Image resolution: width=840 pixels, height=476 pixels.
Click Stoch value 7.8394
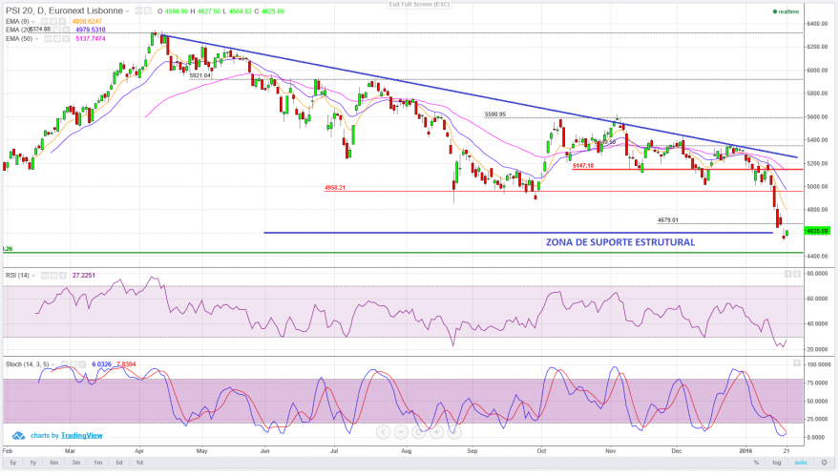126,364
